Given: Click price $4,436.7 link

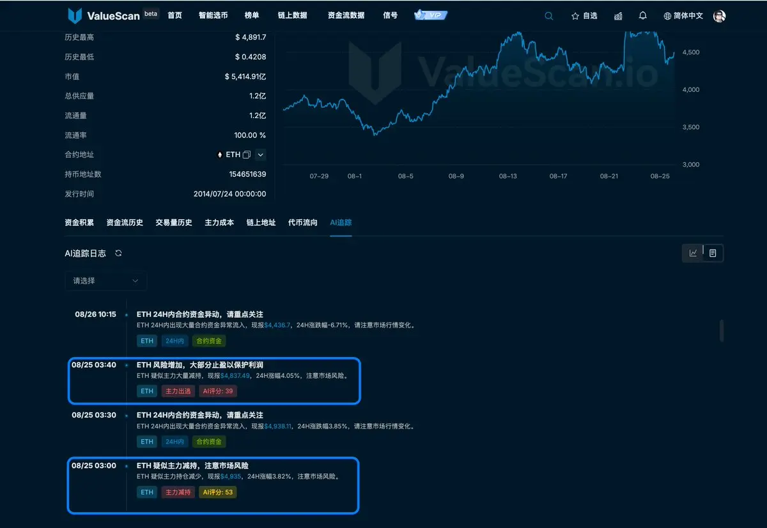Looking at the screenshot, I should (x=277, y=325).
